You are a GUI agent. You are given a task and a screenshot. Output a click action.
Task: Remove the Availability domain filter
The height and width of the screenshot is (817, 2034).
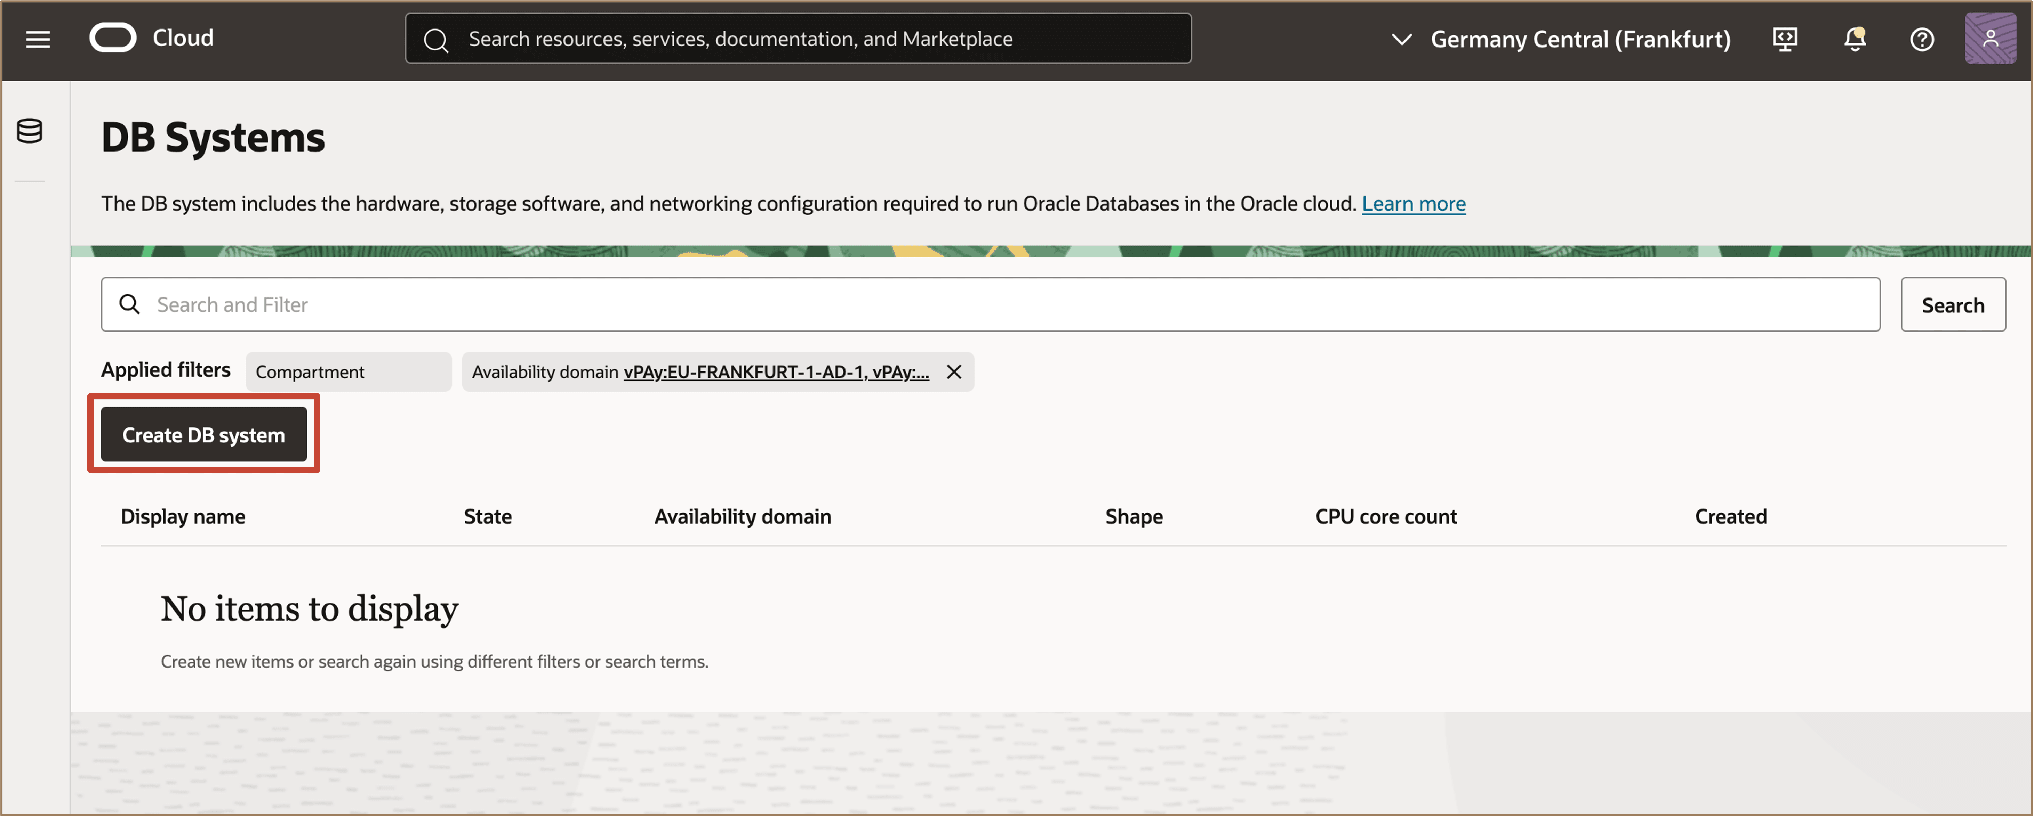coord(953,371)
